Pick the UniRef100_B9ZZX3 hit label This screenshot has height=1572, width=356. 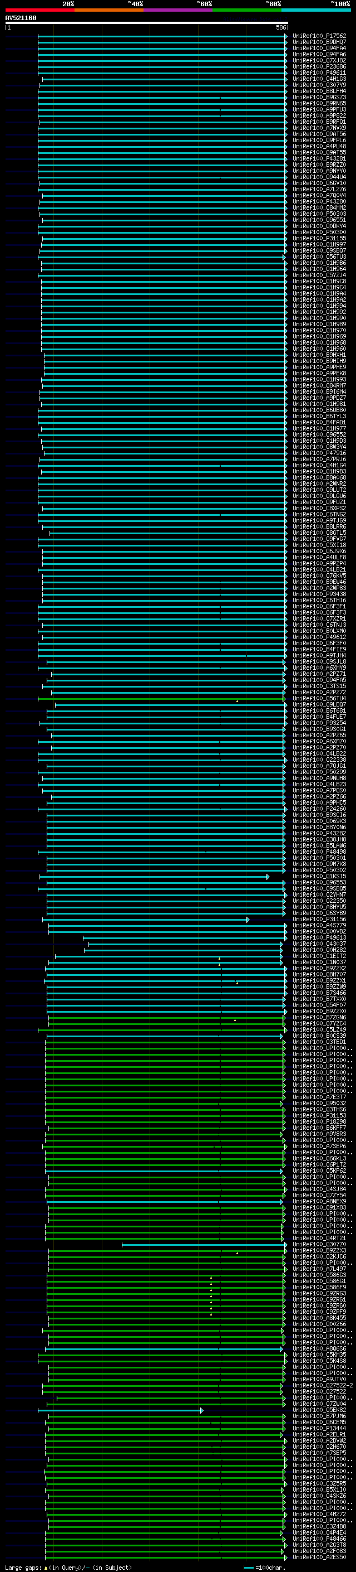coord(319,1250)
